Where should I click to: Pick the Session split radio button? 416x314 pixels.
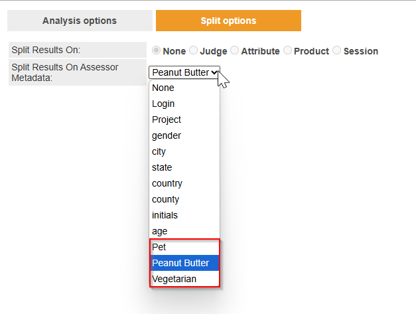(x=337, y=50)
